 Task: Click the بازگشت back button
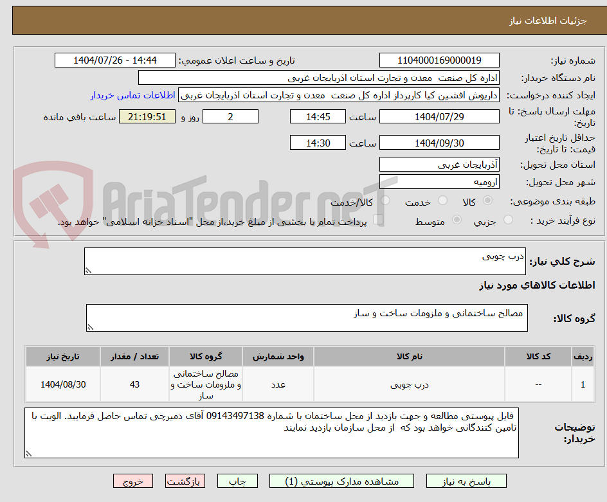(x=185, y=481)
